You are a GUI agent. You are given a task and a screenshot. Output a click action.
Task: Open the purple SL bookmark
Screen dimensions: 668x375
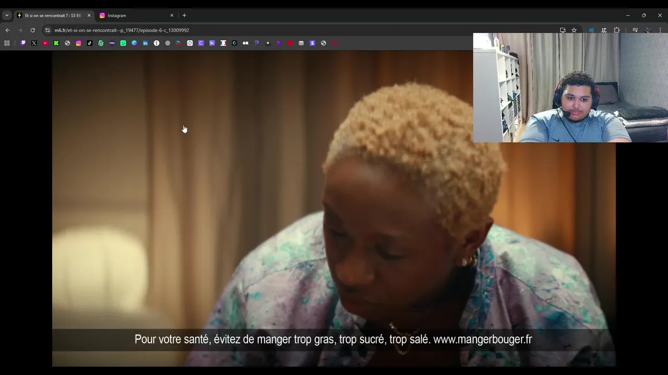tap(212, 43)
